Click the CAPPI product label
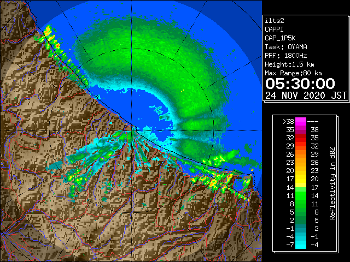The width and height of the screenshot is (350, 262). (274, 29)
